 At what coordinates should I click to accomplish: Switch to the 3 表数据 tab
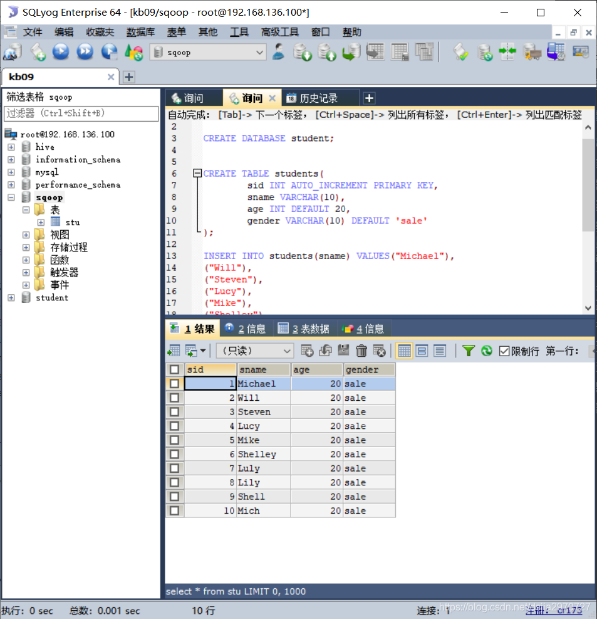304,329
